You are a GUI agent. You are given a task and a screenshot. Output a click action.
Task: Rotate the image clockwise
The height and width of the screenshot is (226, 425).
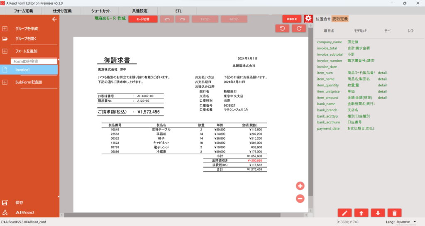(x=298, y=28)
